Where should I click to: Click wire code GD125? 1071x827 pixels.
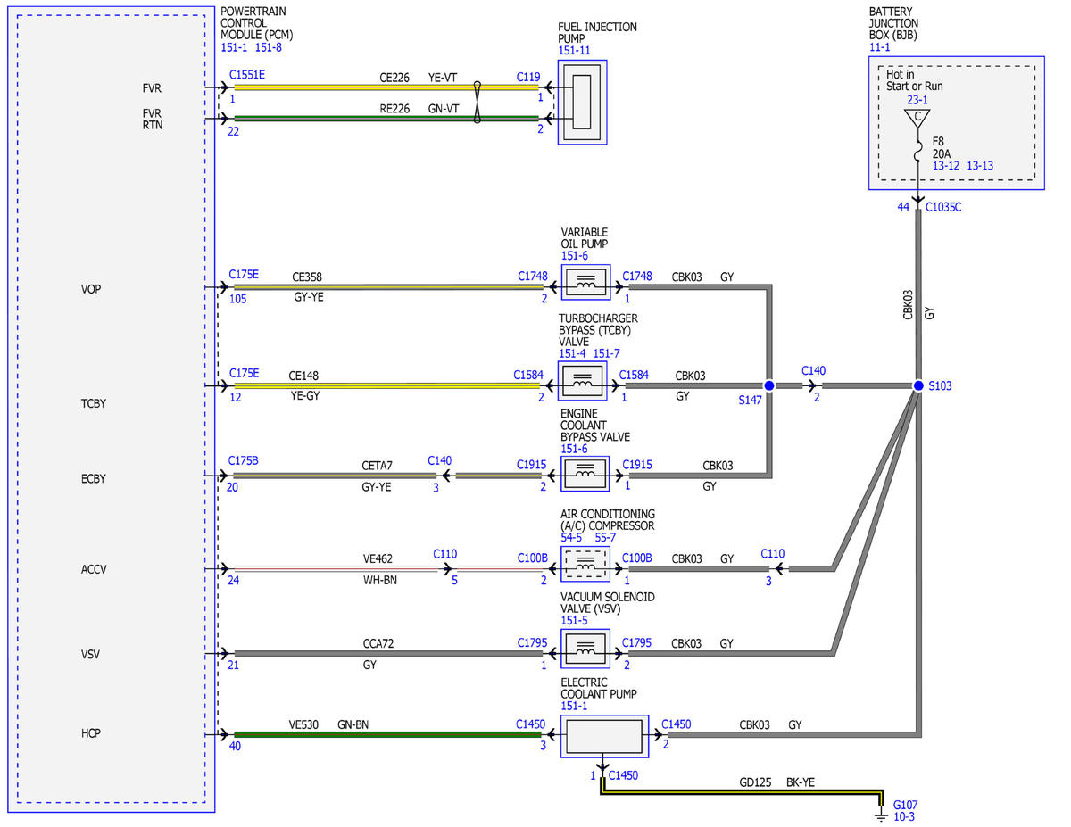tap(756, 782)
